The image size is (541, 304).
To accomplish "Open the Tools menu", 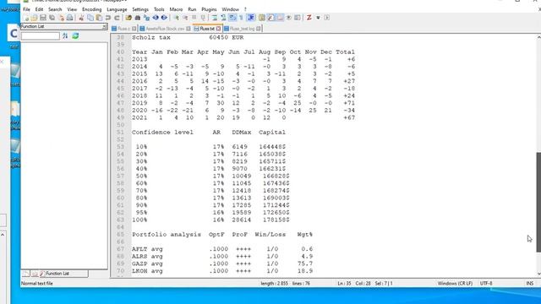I will click(159, 9).
